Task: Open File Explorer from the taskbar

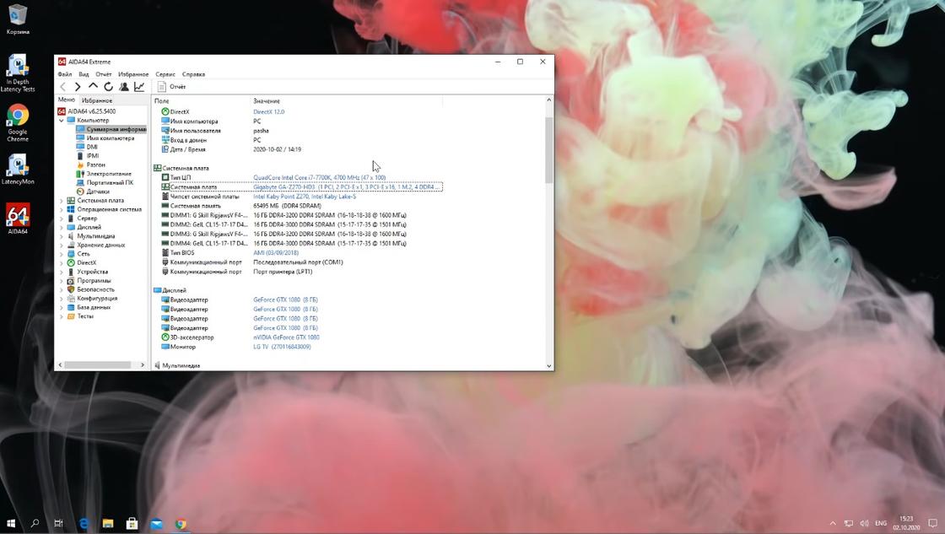Action: pos(108,523)
